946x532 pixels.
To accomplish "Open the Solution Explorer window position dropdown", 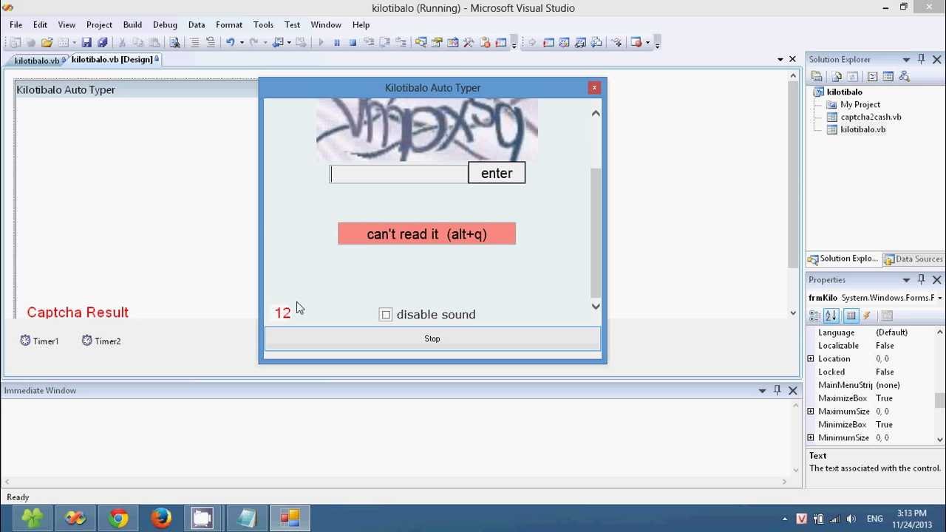I will pos(906,60).
